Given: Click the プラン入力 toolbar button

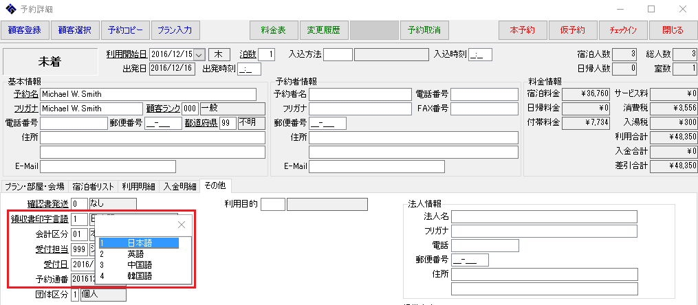Looking at the screenshot, I should tap(175, 30).
